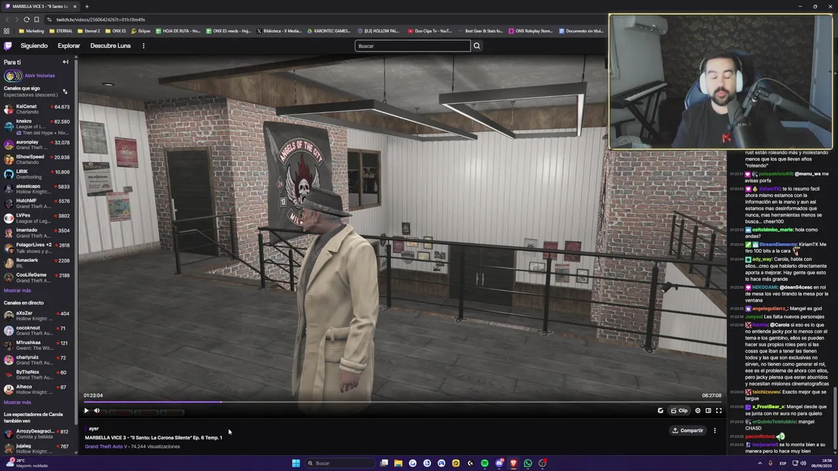
Task: Open ArrozyDesgracia recommended channel
Action: coord(37,434)
